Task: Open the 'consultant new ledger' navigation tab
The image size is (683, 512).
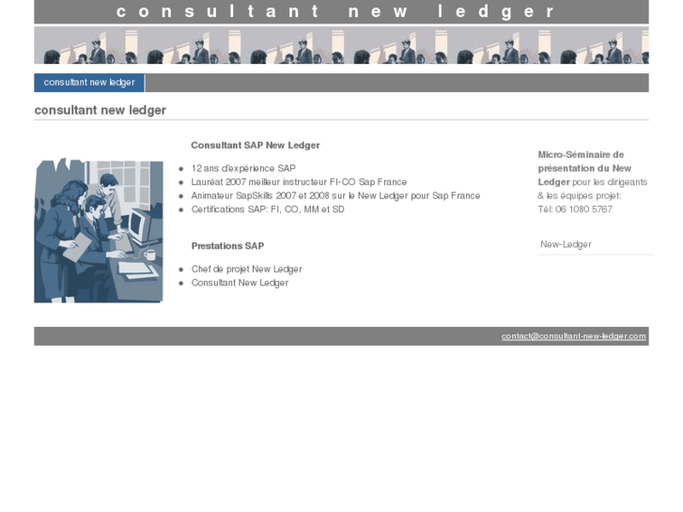Action: click(x=89, y=83)
